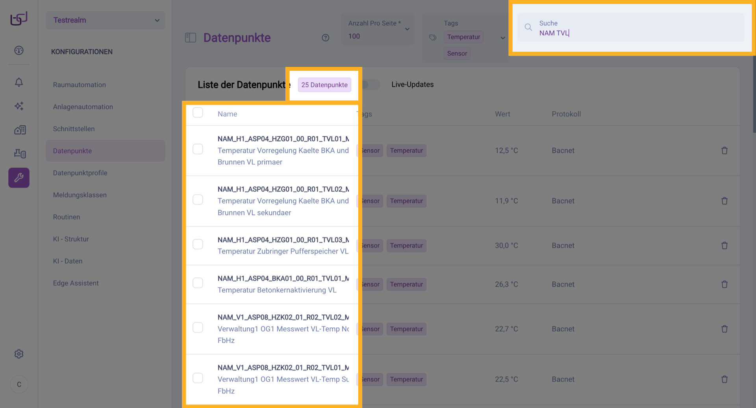Open the NAM_H1_ASP04_HZG01_00_R01_TVL01 datapoint link
Screen dimensions: 756x408
(283, 139)
